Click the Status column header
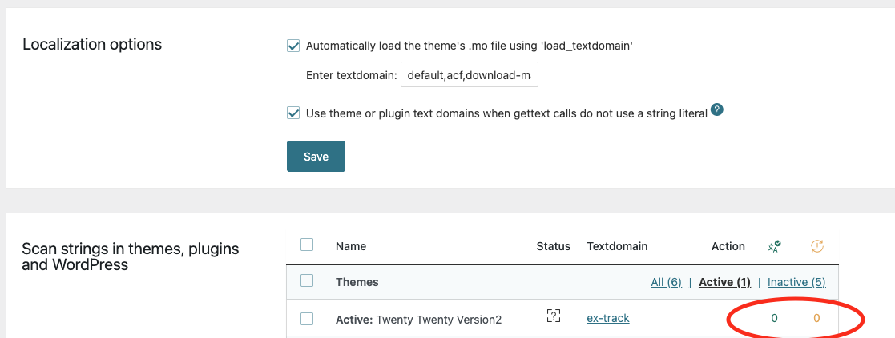The width and height of the screenshot is (895, 338). (x=553, y=246)
